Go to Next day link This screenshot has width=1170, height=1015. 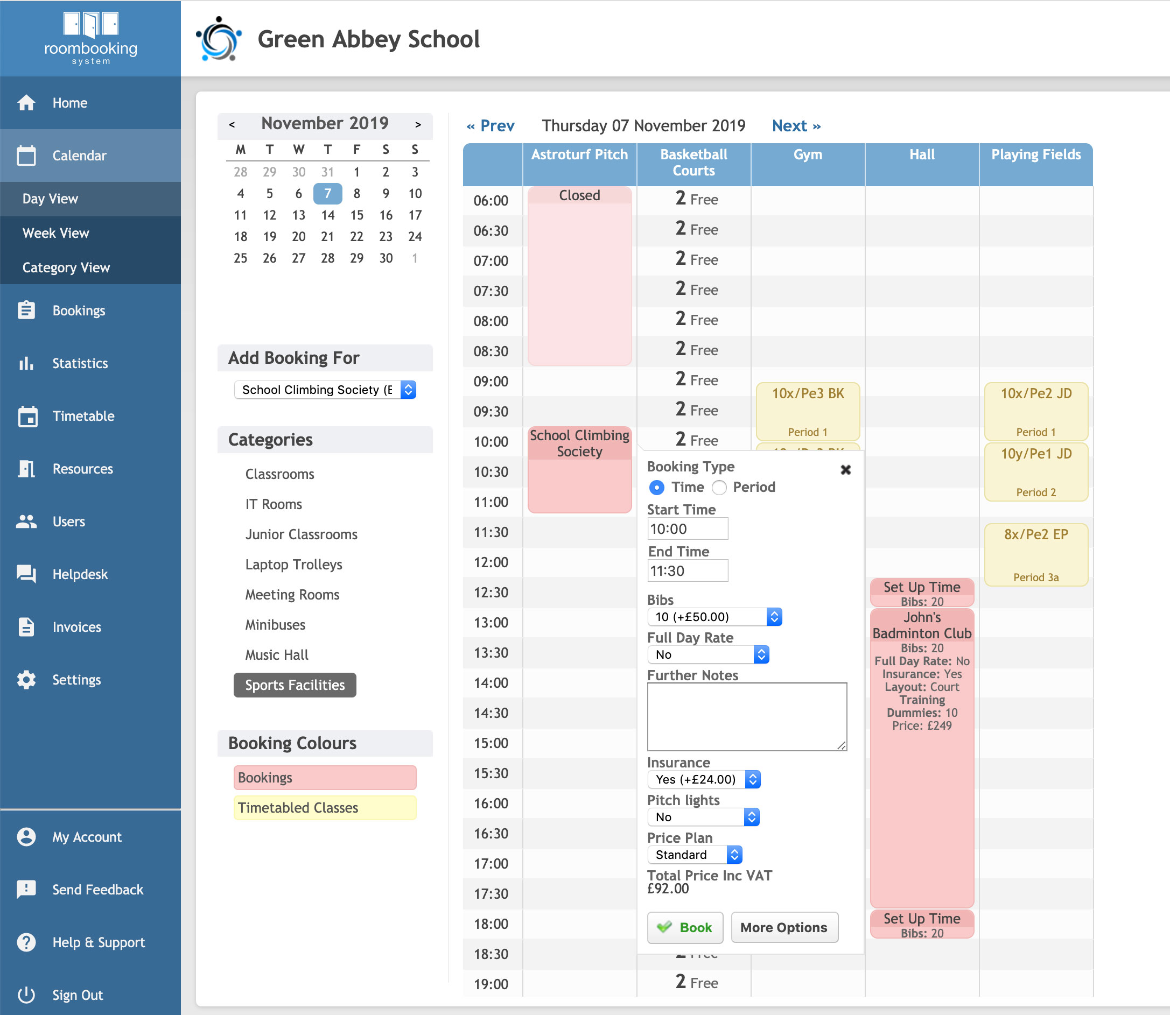[x=795, y=126]
